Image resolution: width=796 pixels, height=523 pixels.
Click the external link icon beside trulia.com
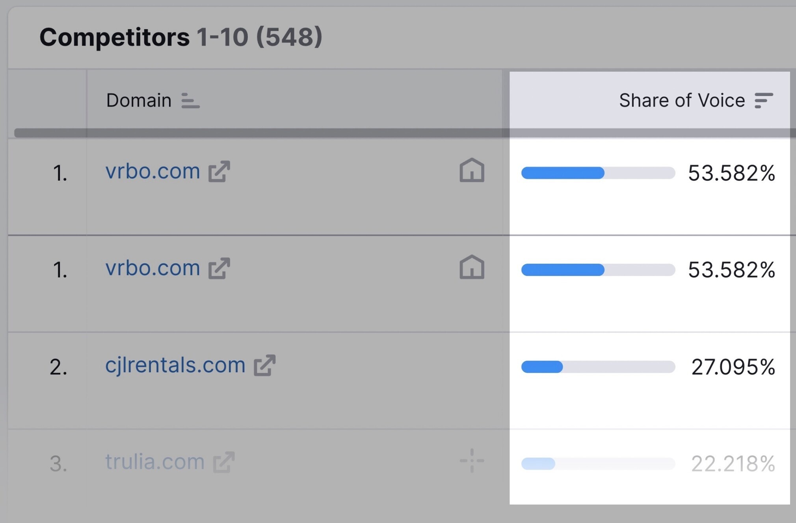224,462
